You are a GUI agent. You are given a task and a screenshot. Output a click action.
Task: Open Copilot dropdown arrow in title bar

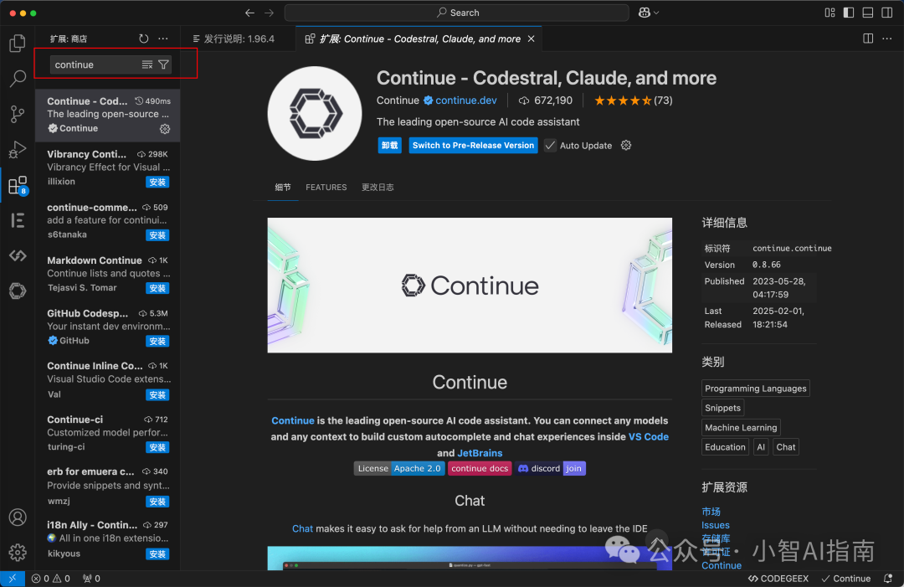point(656,13)
